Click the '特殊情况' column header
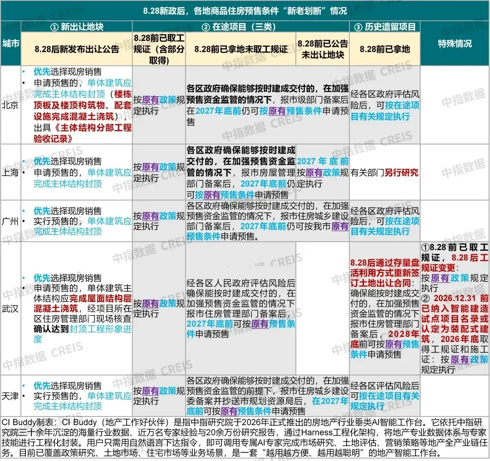 [455, 44]
